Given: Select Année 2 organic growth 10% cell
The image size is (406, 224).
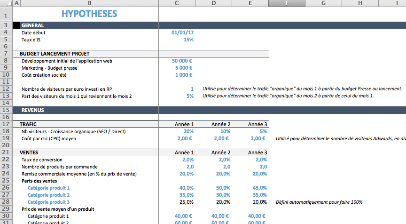Looking at the screenshot, I should point(225,131).
